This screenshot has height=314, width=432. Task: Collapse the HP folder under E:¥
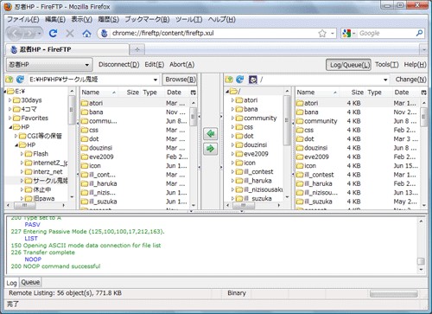point(10,127)
